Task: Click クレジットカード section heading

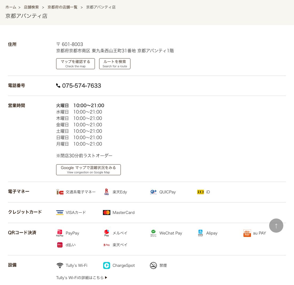Action: pos(25,212)
